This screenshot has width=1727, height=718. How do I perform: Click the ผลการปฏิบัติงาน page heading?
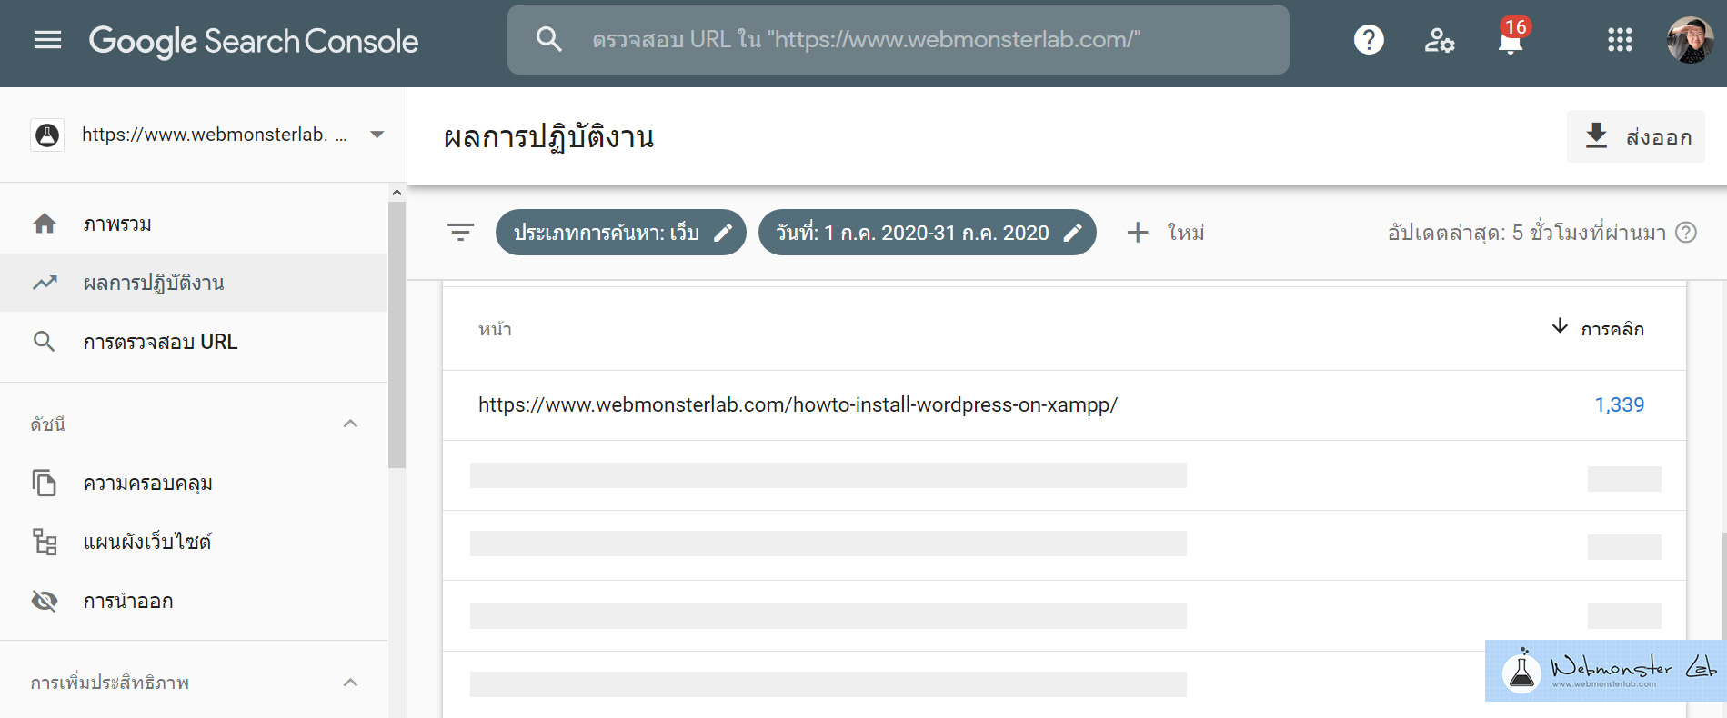pos(548,138)
